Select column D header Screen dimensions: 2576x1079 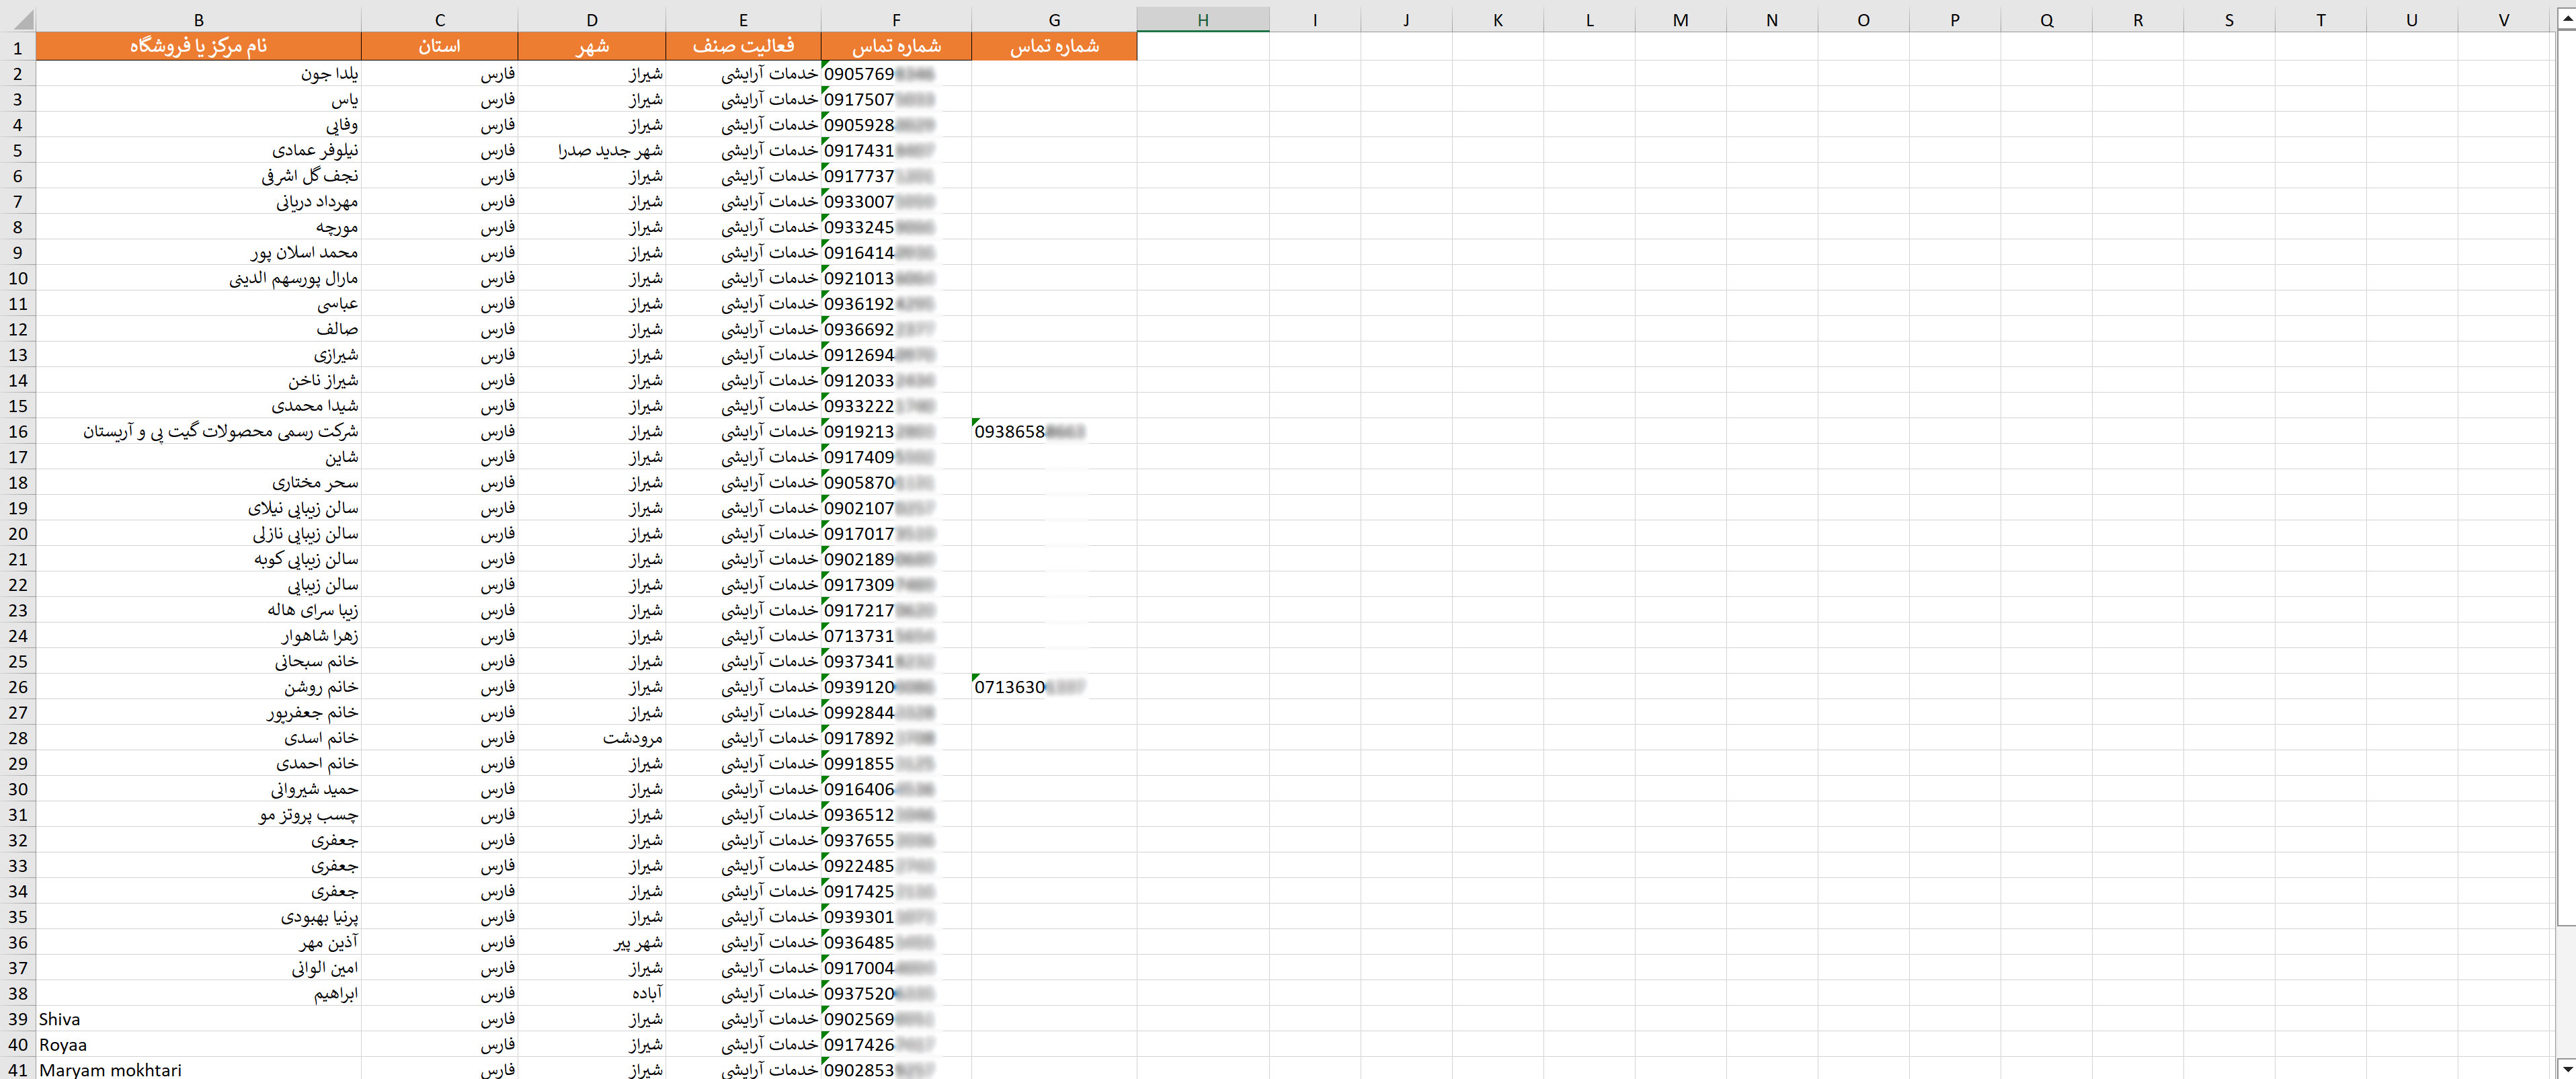pyautogui.click(x=592, y=19)
